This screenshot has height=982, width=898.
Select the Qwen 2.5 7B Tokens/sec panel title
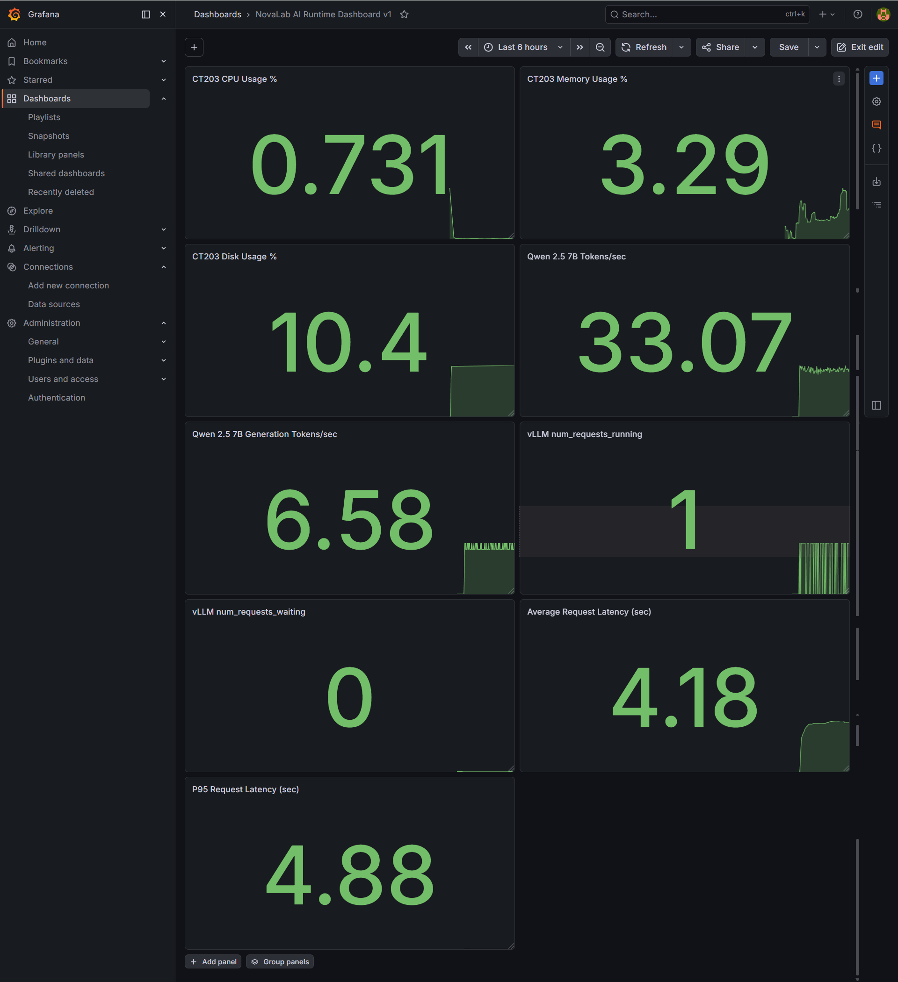(x=576, y=257)
